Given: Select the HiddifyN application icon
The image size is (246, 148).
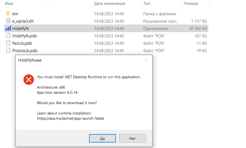Looking at the screenshot, I should 8,29.
